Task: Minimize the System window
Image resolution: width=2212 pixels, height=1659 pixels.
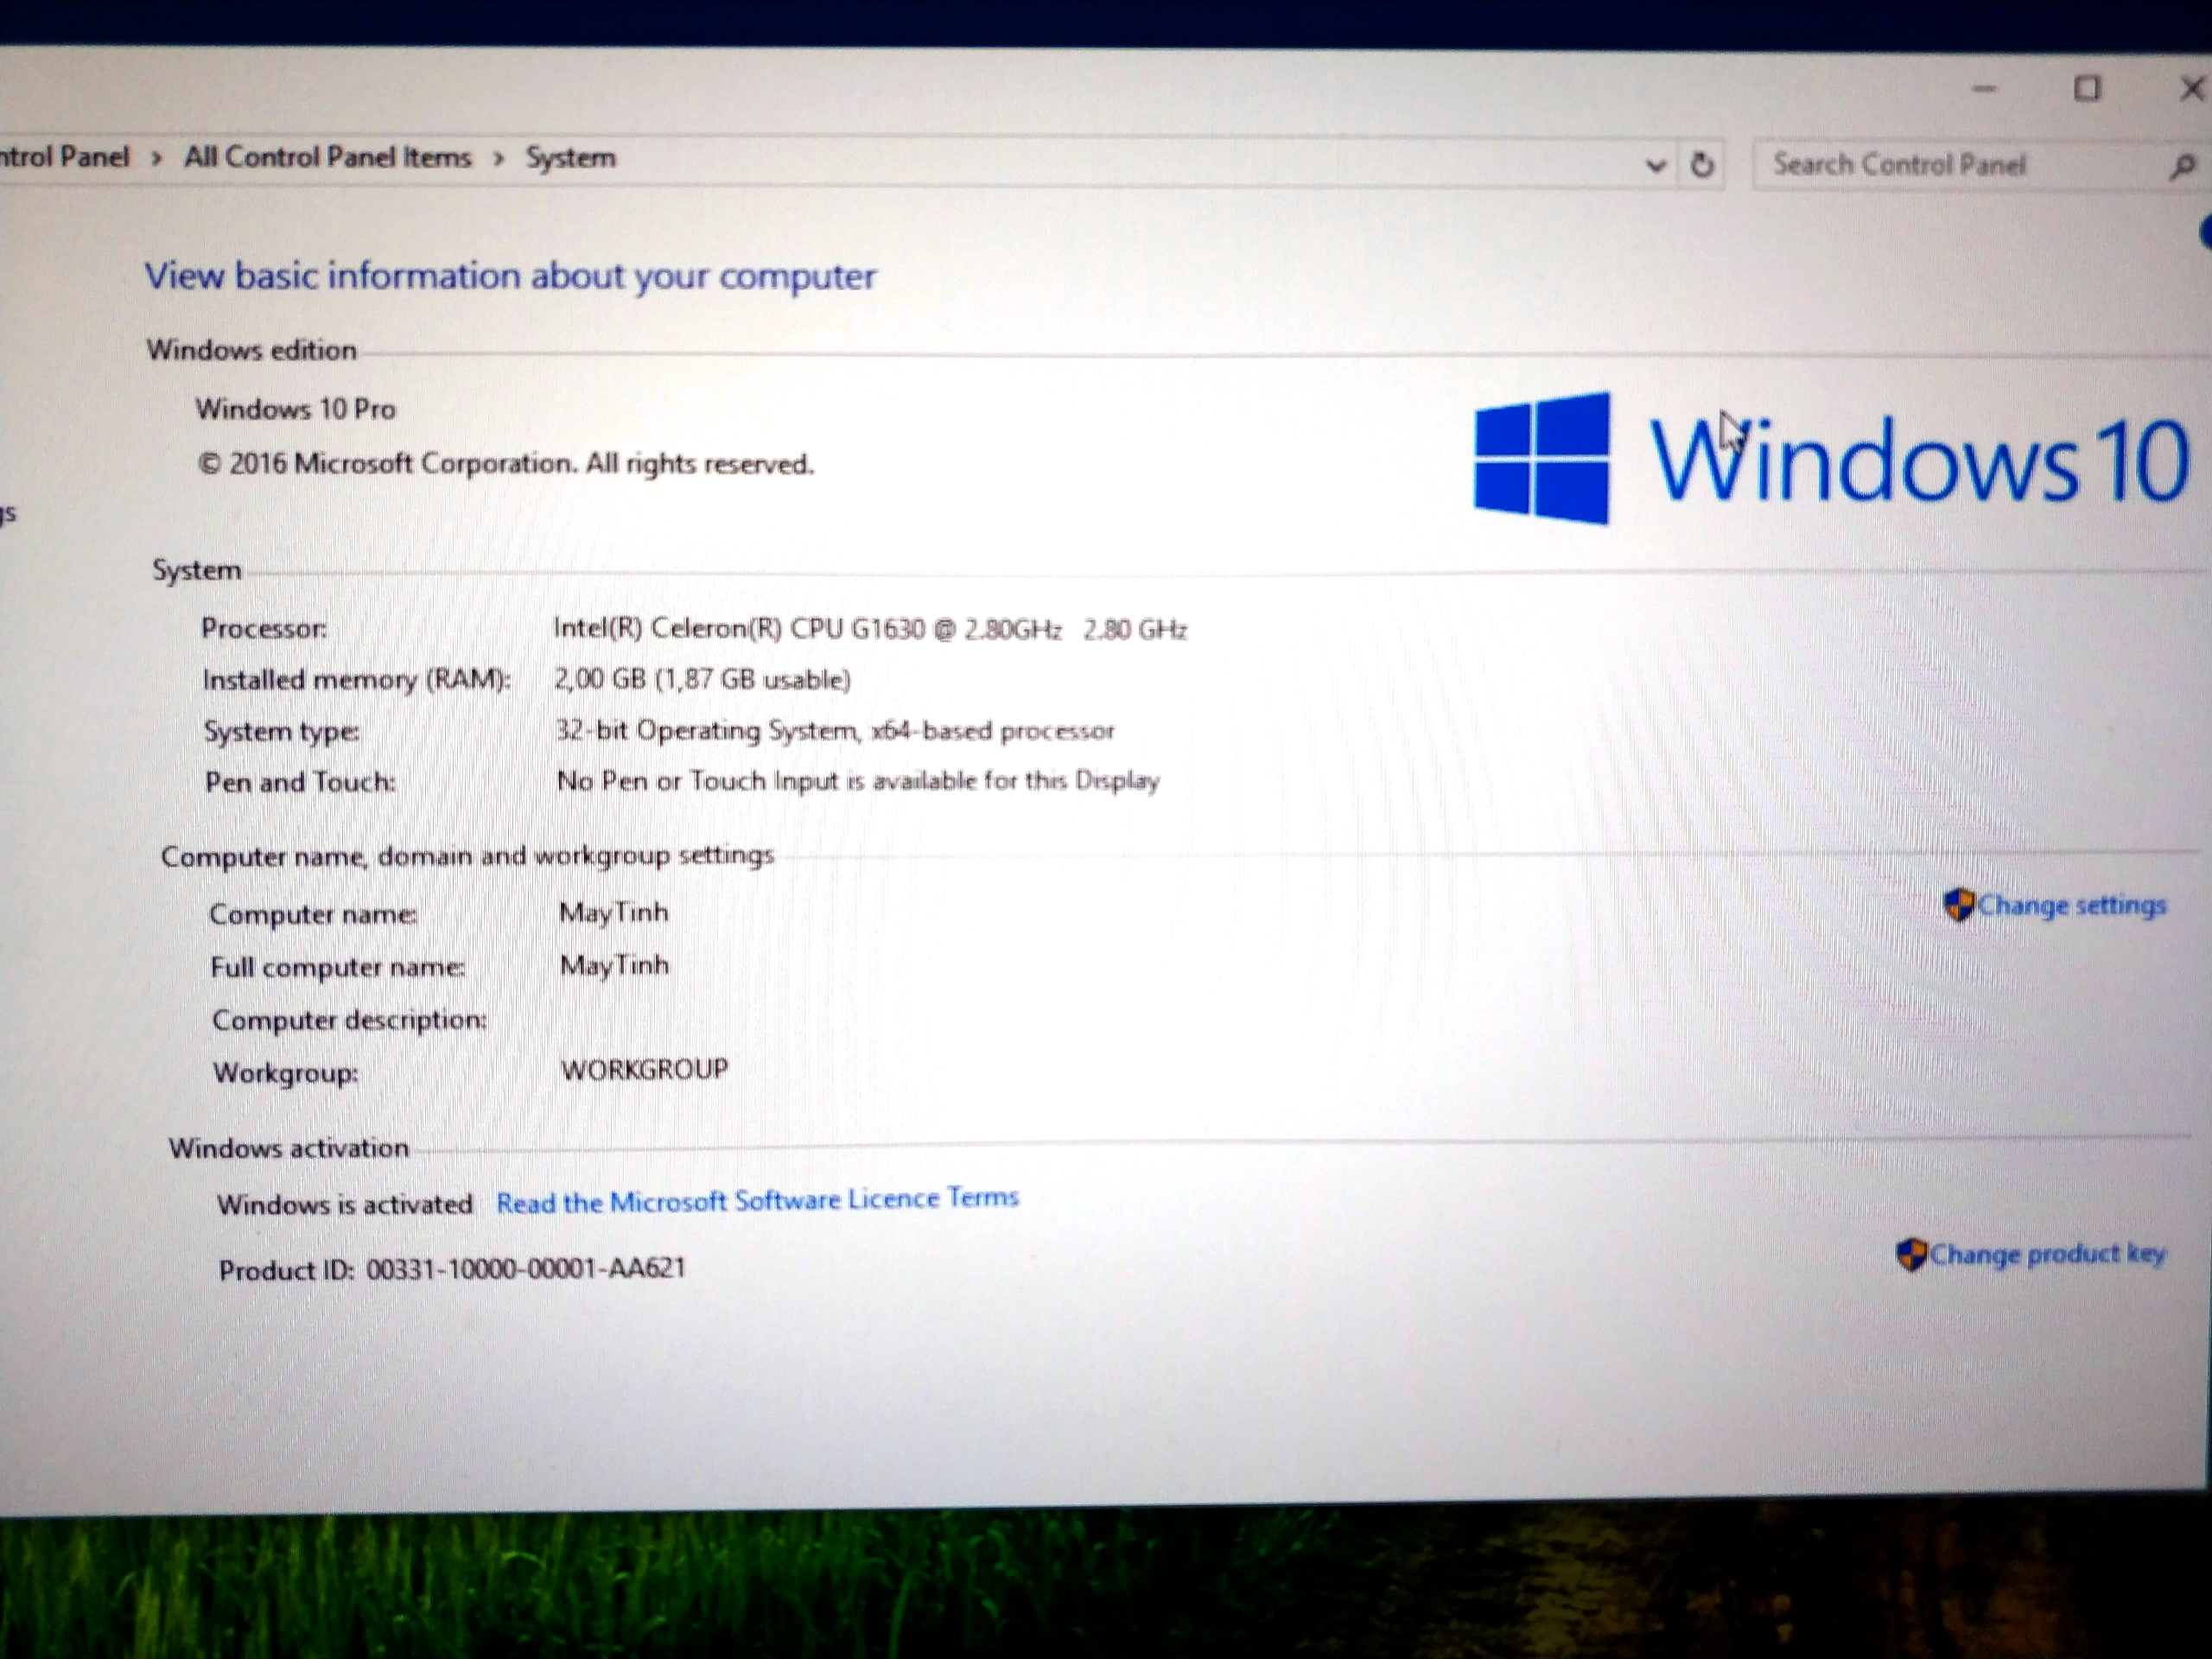Action: [x=1984, y=90]
